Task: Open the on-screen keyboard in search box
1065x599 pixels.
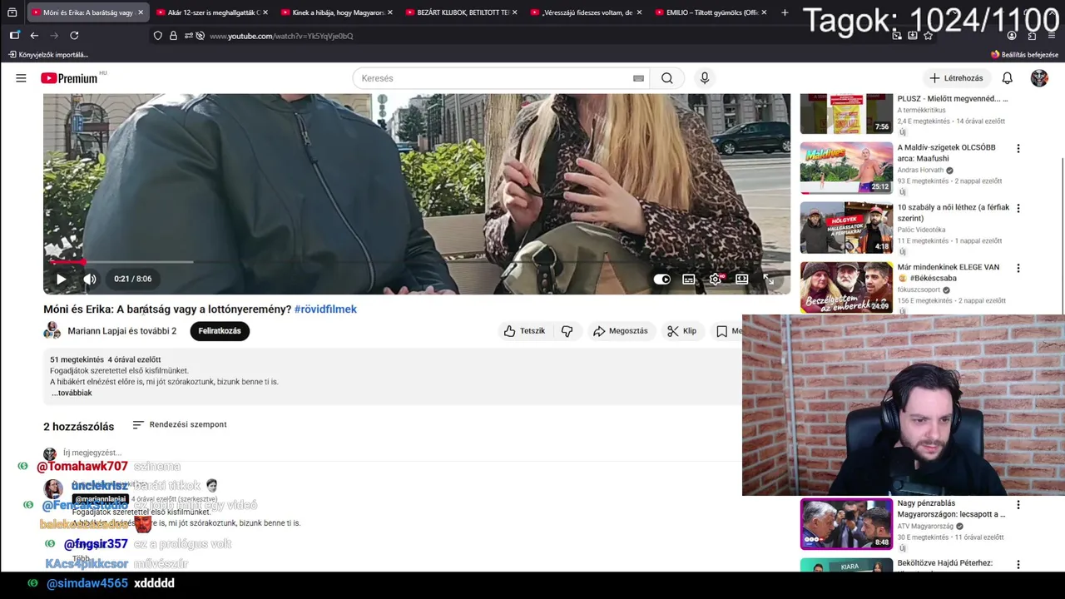Action: [638, 78]
